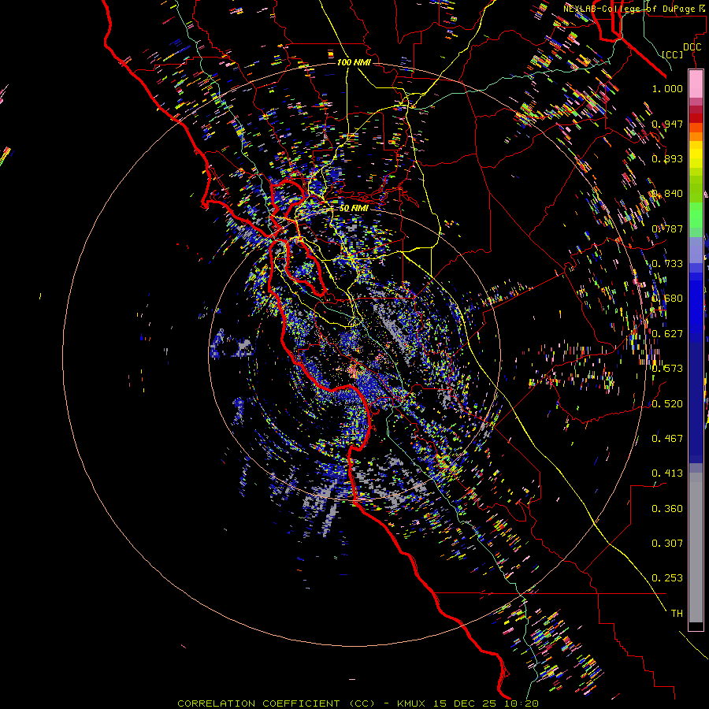709x709 pixels.
Task: Click the pink top segment of the CC color bar
Action: [696, 84]
